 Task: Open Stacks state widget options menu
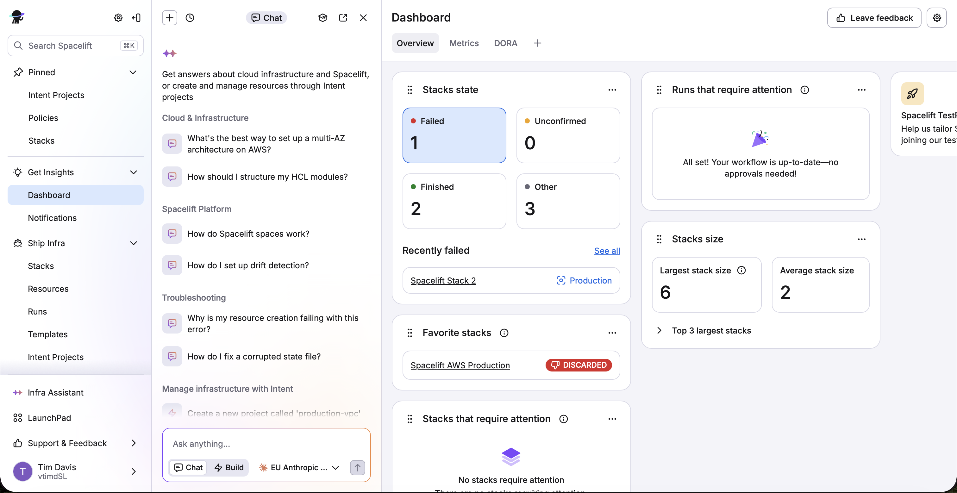(612, 90)
